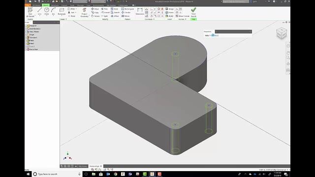Select the Offset tool
Image resolution: width=315 pixels, height=177 pixels.
115,16
